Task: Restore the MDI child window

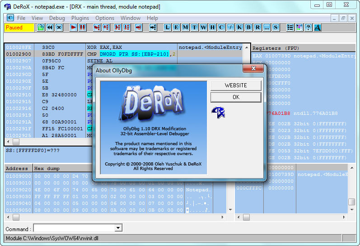Action: pyautogui.click(x=343, y=18)
